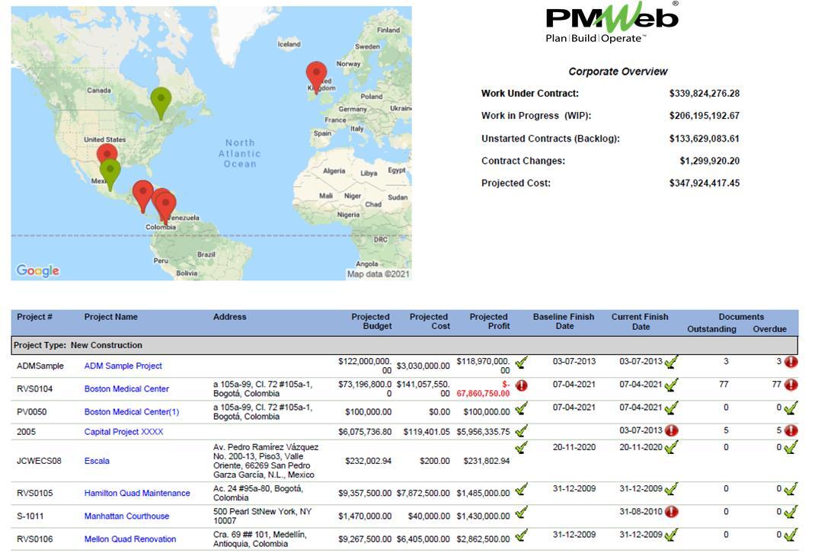
Task: Click the Contract Changes value $1,299,920.20
Action: click(x=709, y=161)
